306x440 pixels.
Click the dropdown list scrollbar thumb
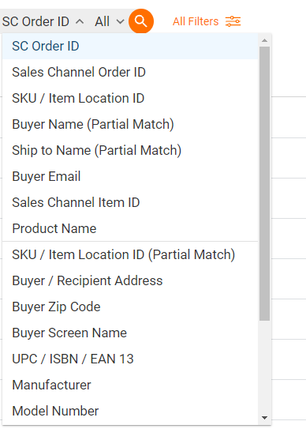[x=264, y=183]
